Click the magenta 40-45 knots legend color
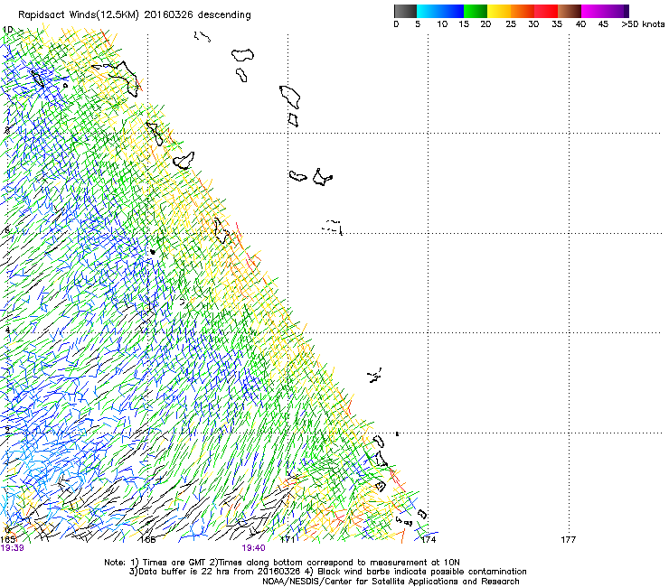 click(x=593, y=11)
